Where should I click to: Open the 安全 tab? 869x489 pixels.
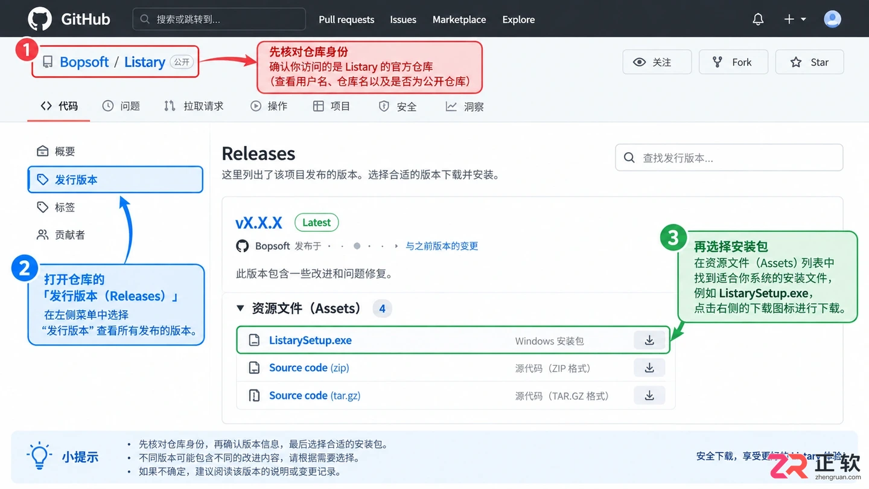(397, 106)
